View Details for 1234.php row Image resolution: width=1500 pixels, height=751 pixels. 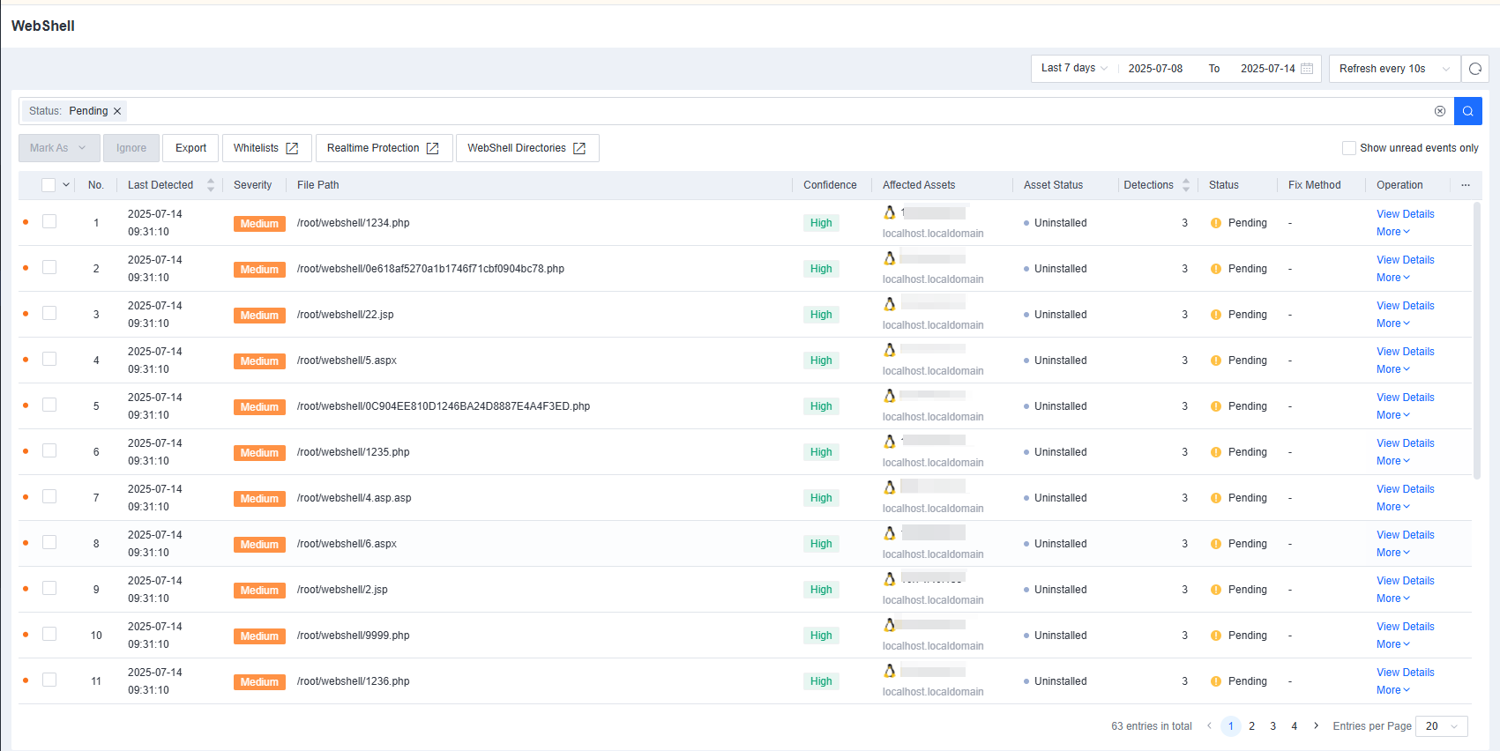coord(1405,214)
